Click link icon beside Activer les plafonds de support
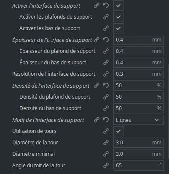Image resolution: width=169 pixels, height=174 pixels. (106, 17)
